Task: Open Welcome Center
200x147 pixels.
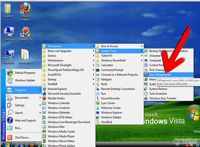Action: [x=119, y=108]
